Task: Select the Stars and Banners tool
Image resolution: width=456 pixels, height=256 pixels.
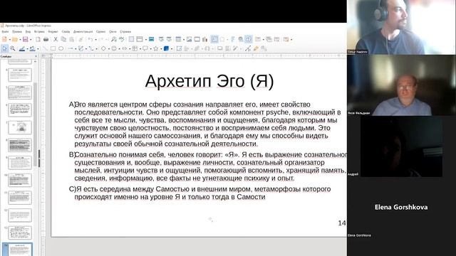Action: 155,48
